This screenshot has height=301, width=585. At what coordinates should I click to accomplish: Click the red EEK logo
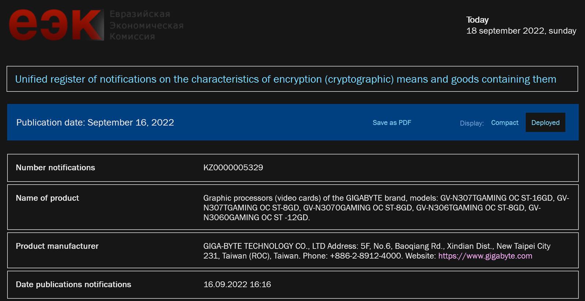(x=56, y=25)
